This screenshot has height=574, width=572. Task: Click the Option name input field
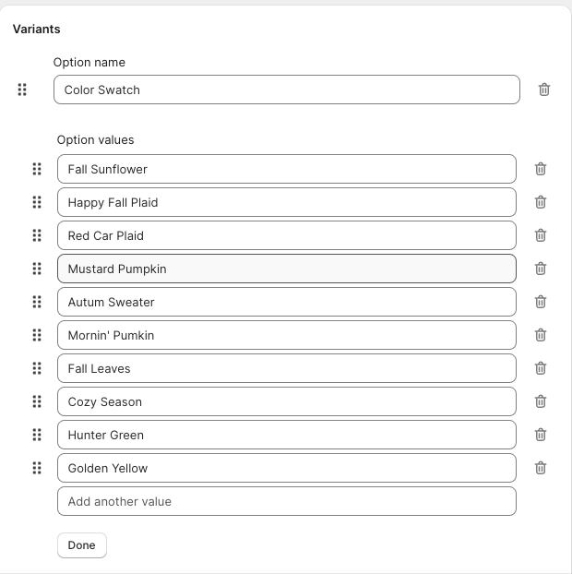click(286, 90)
